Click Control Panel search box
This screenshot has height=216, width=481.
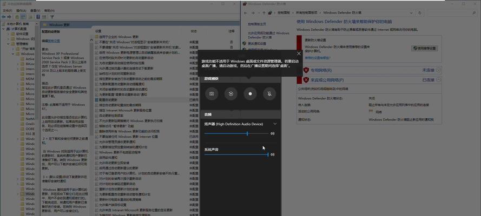(x=452, y=13)
